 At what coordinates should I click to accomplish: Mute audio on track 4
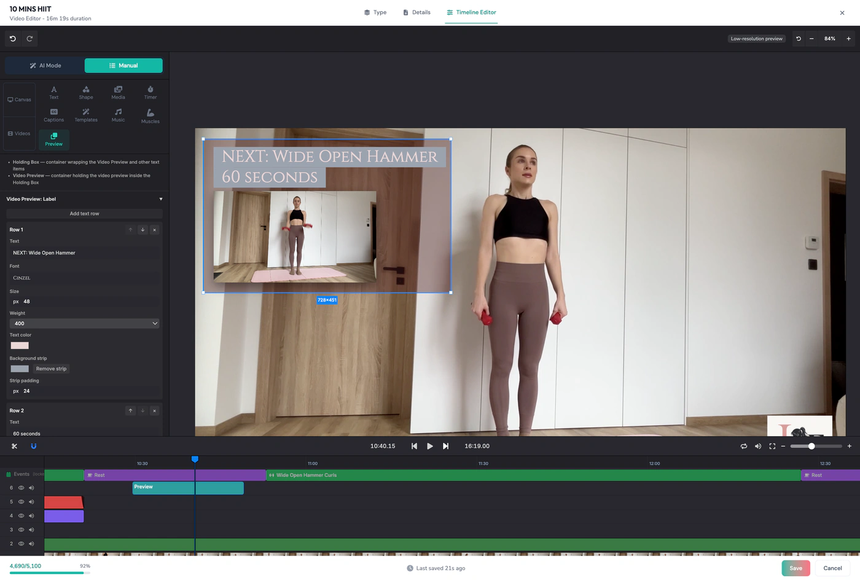31,516
